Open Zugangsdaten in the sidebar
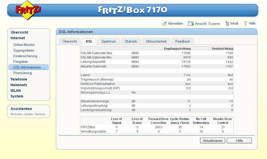The height and width of the screenshot is (159, 267). tap(24, 51)
